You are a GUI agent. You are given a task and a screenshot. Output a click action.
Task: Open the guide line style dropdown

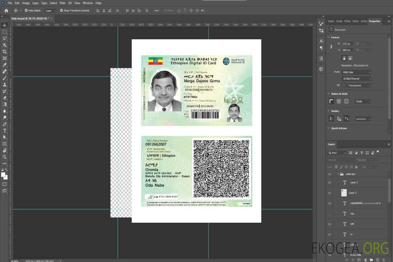point(363,119)
